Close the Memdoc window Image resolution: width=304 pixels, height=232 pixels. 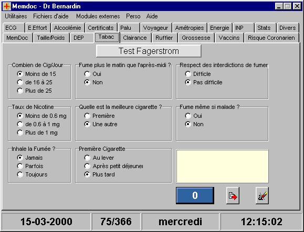297,6
